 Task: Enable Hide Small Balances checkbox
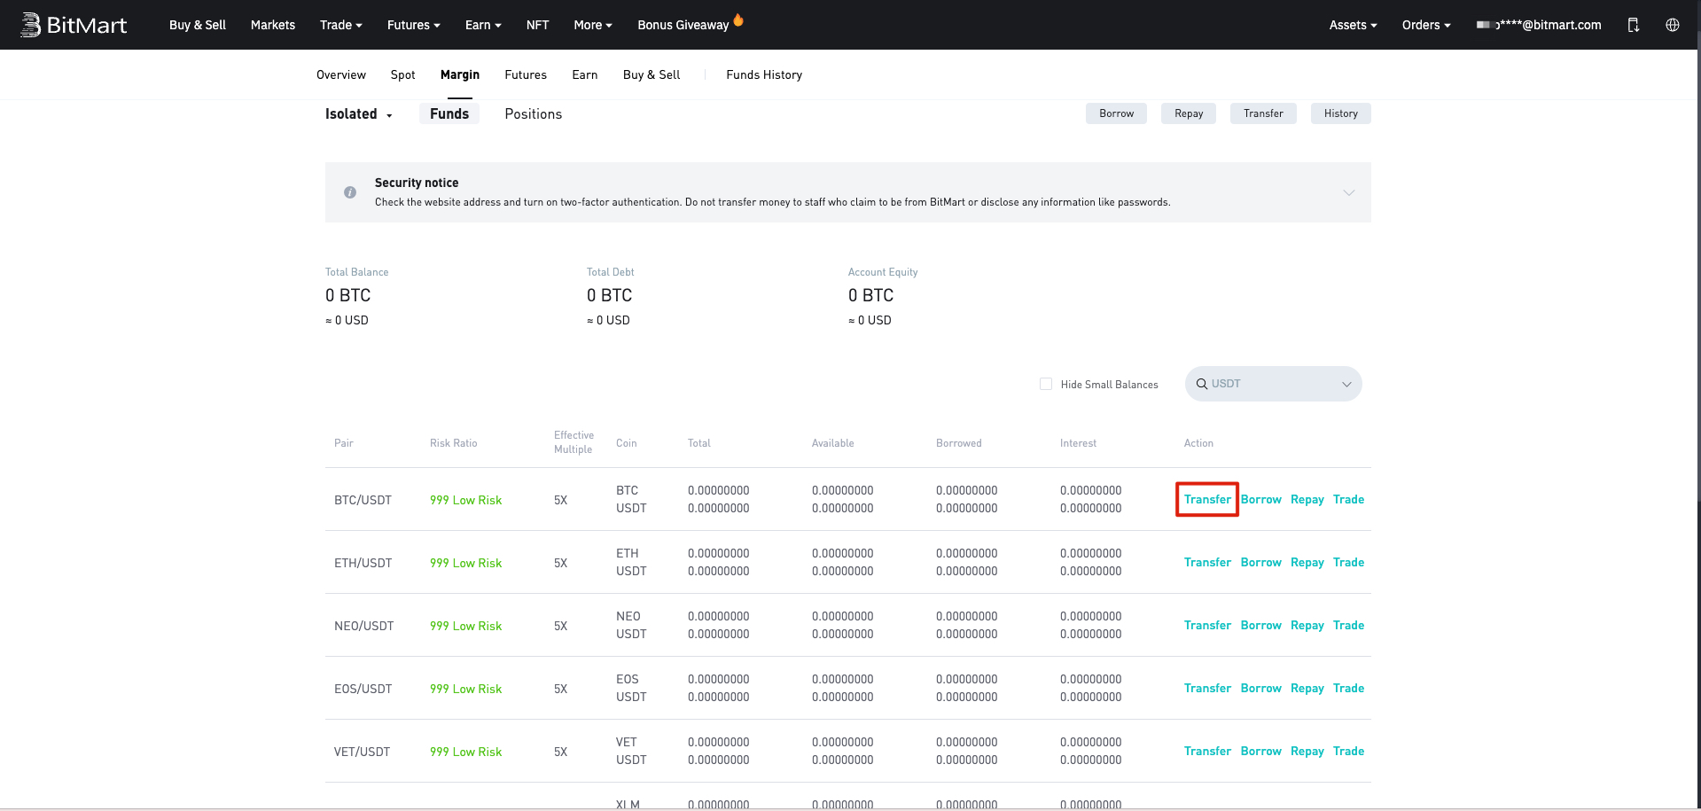(1046, 384)
